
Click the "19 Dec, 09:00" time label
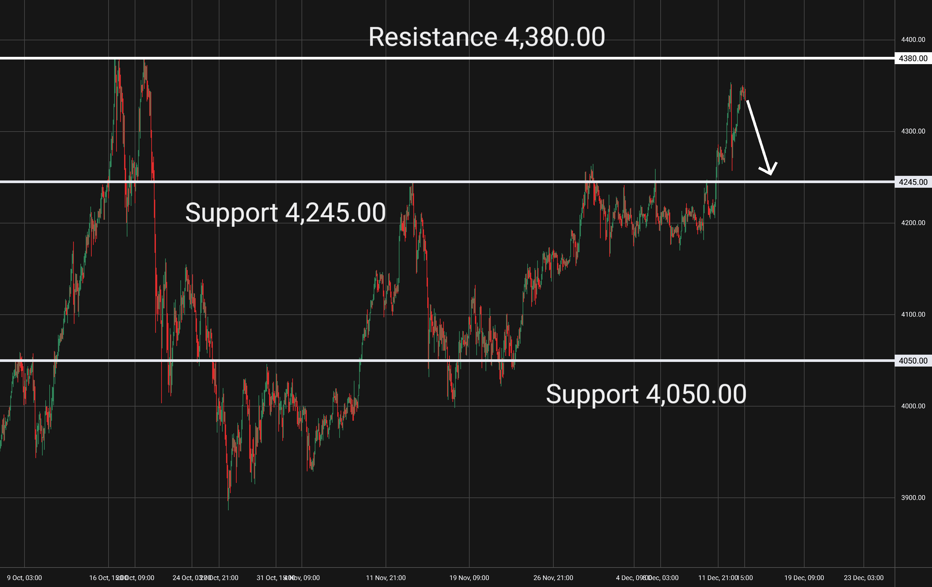point(804,578)
